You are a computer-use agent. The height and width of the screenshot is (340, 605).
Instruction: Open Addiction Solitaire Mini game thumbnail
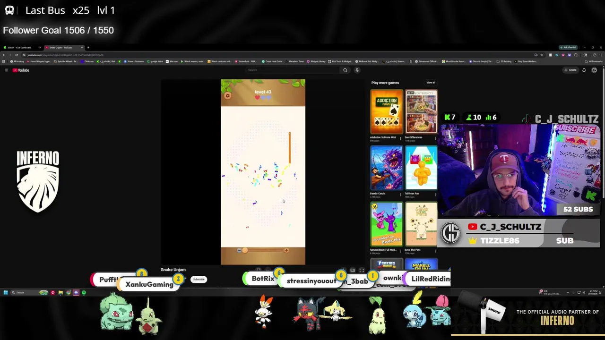coord(387,112)
